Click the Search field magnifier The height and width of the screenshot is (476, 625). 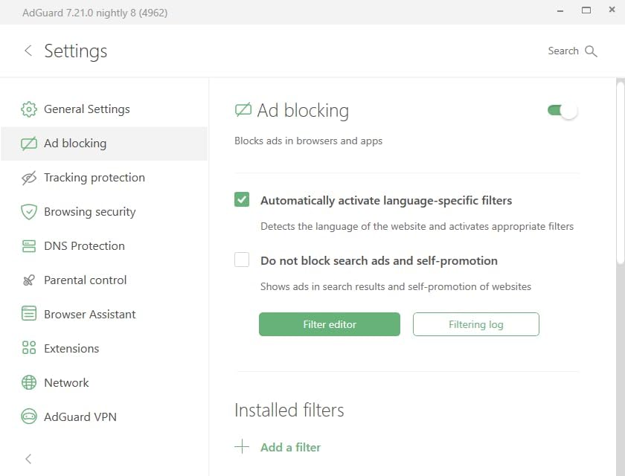[x=591, y=51]
